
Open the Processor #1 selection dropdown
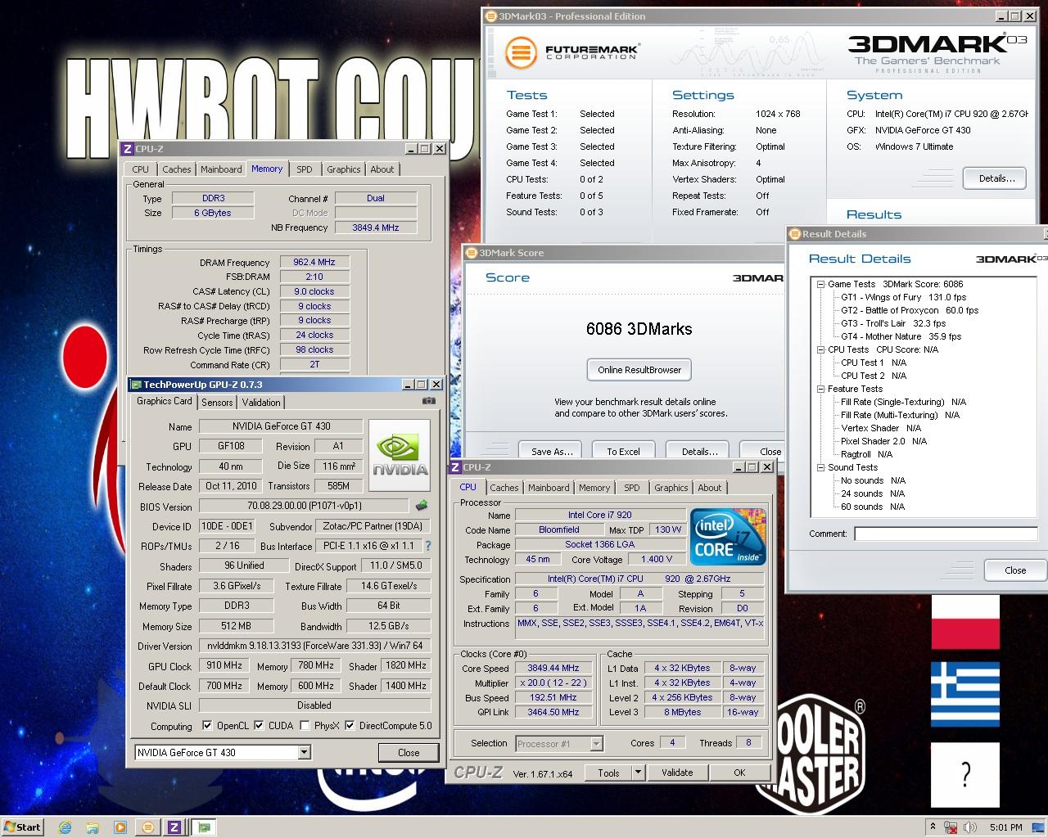click(x=596, y=743)
